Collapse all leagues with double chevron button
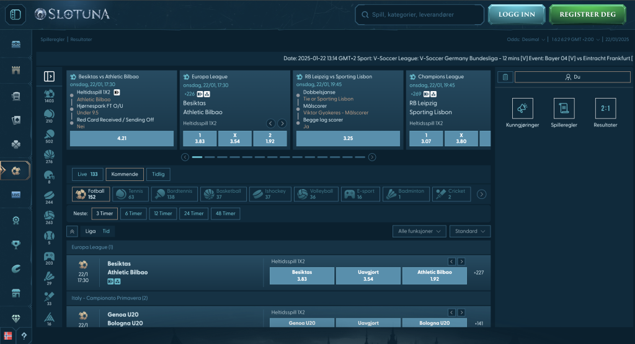Screen dimensions: 635x344 72,231
